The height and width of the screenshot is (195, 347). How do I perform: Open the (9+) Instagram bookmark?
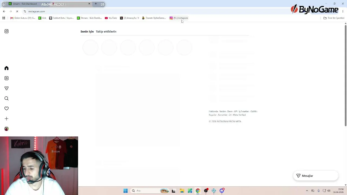[179, 18]
